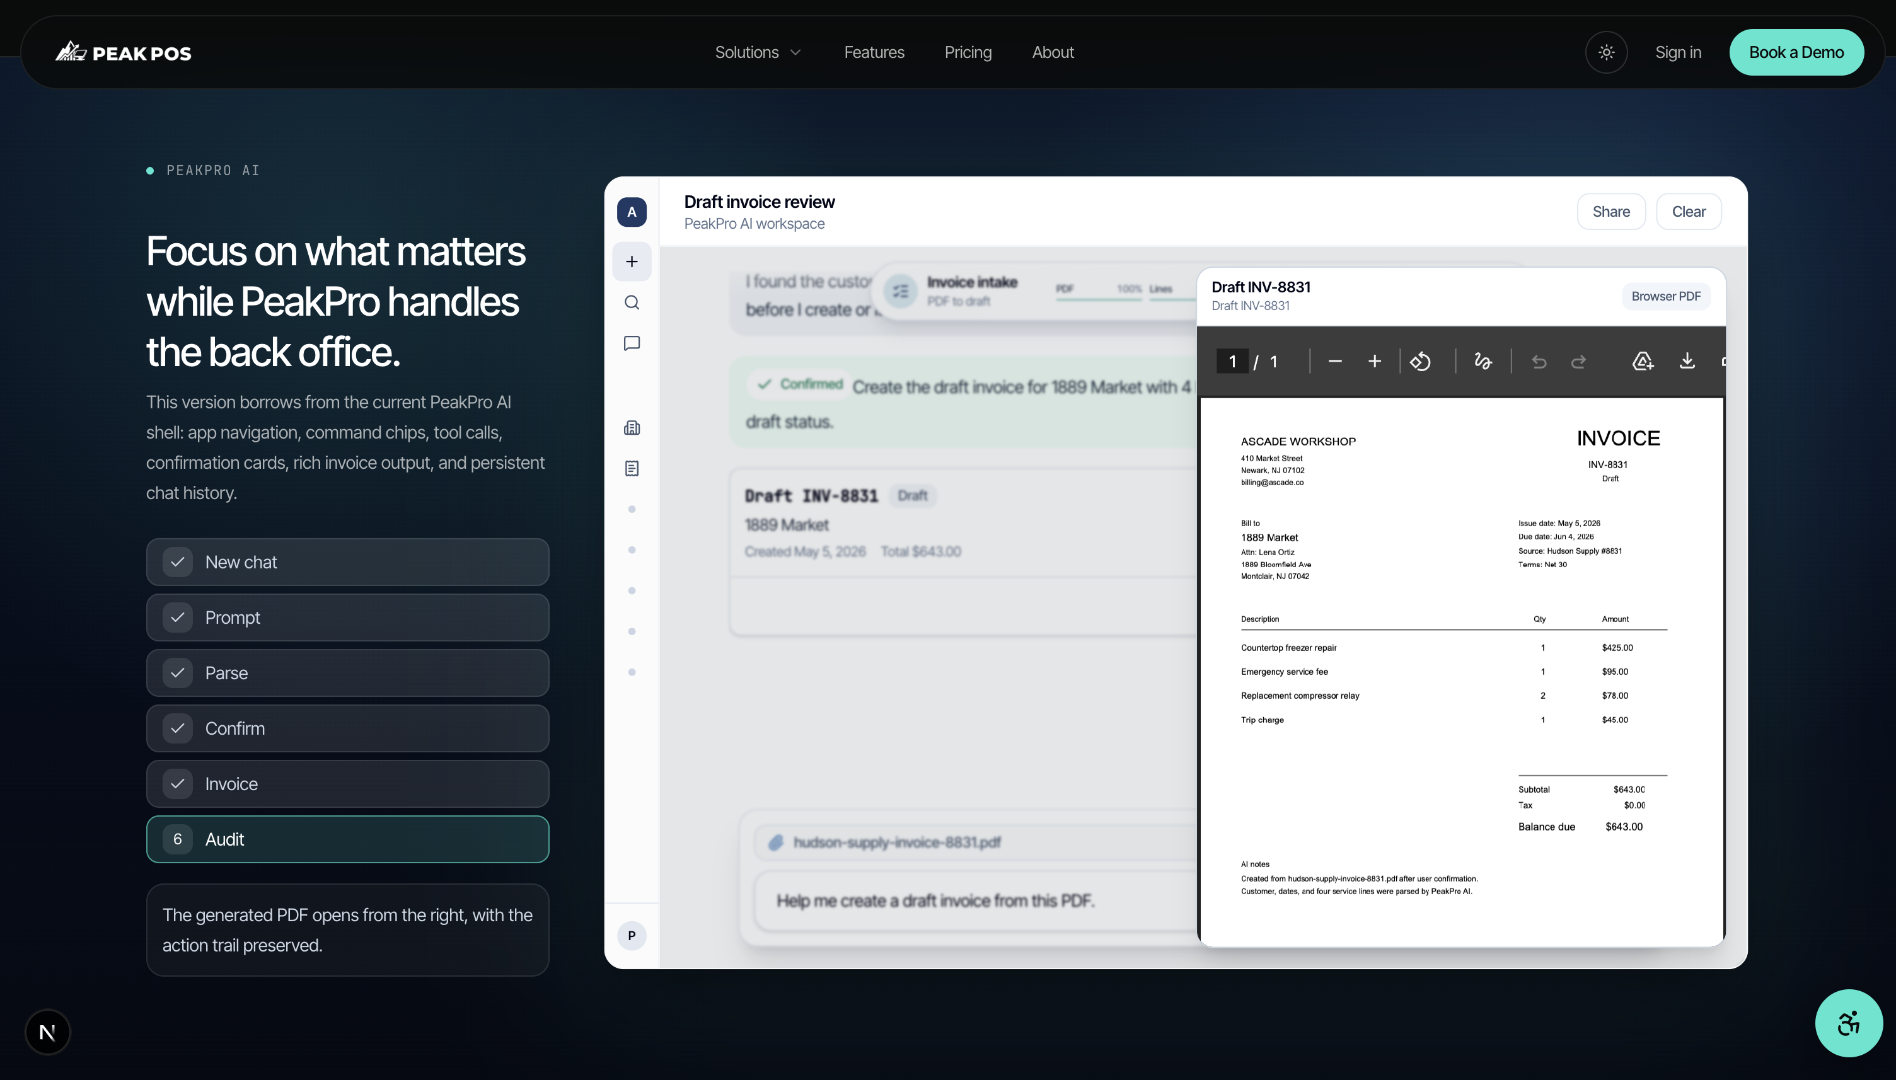Open the document list sidebar icon

coord(631,468)
